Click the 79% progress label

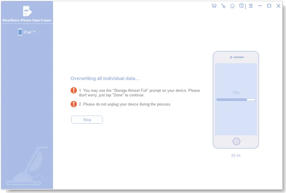click(236, 93)
